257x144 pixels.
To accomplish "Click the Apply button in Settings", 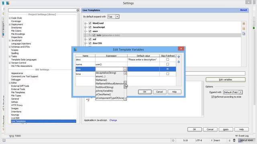I will tap(226, 130).
